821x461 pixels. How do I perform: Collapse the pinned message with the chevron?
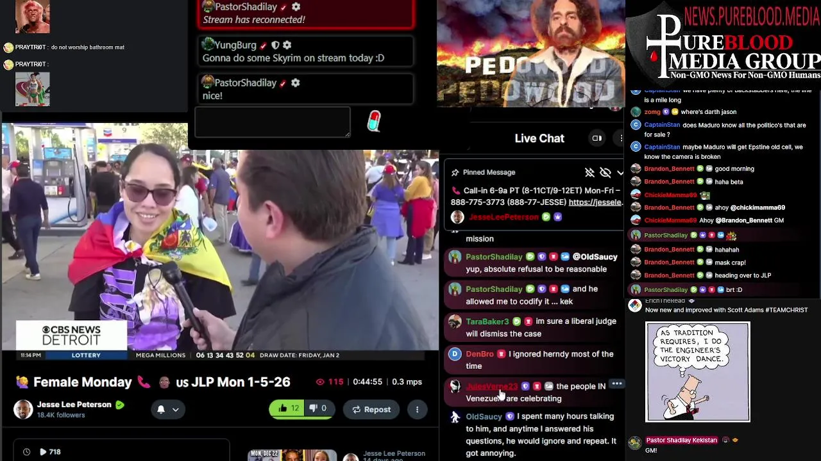[620, 172]
